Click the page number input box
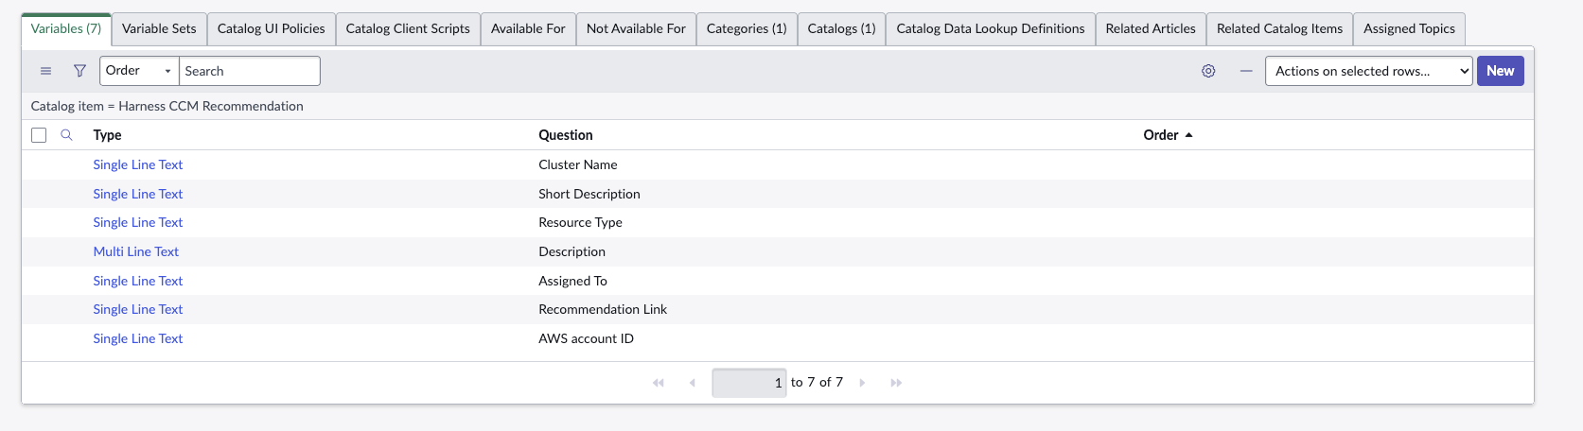This screenshot has height=431, width=1583. click(748, 383)
